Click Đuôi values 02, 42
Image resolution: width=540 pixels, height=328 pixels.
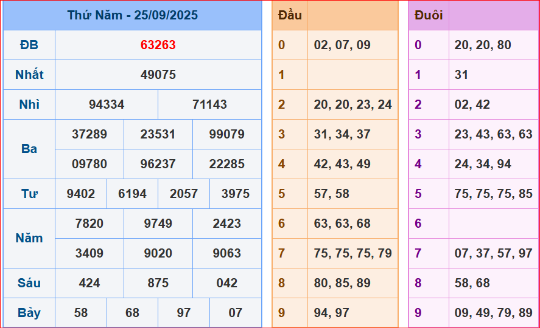point(472,104)
